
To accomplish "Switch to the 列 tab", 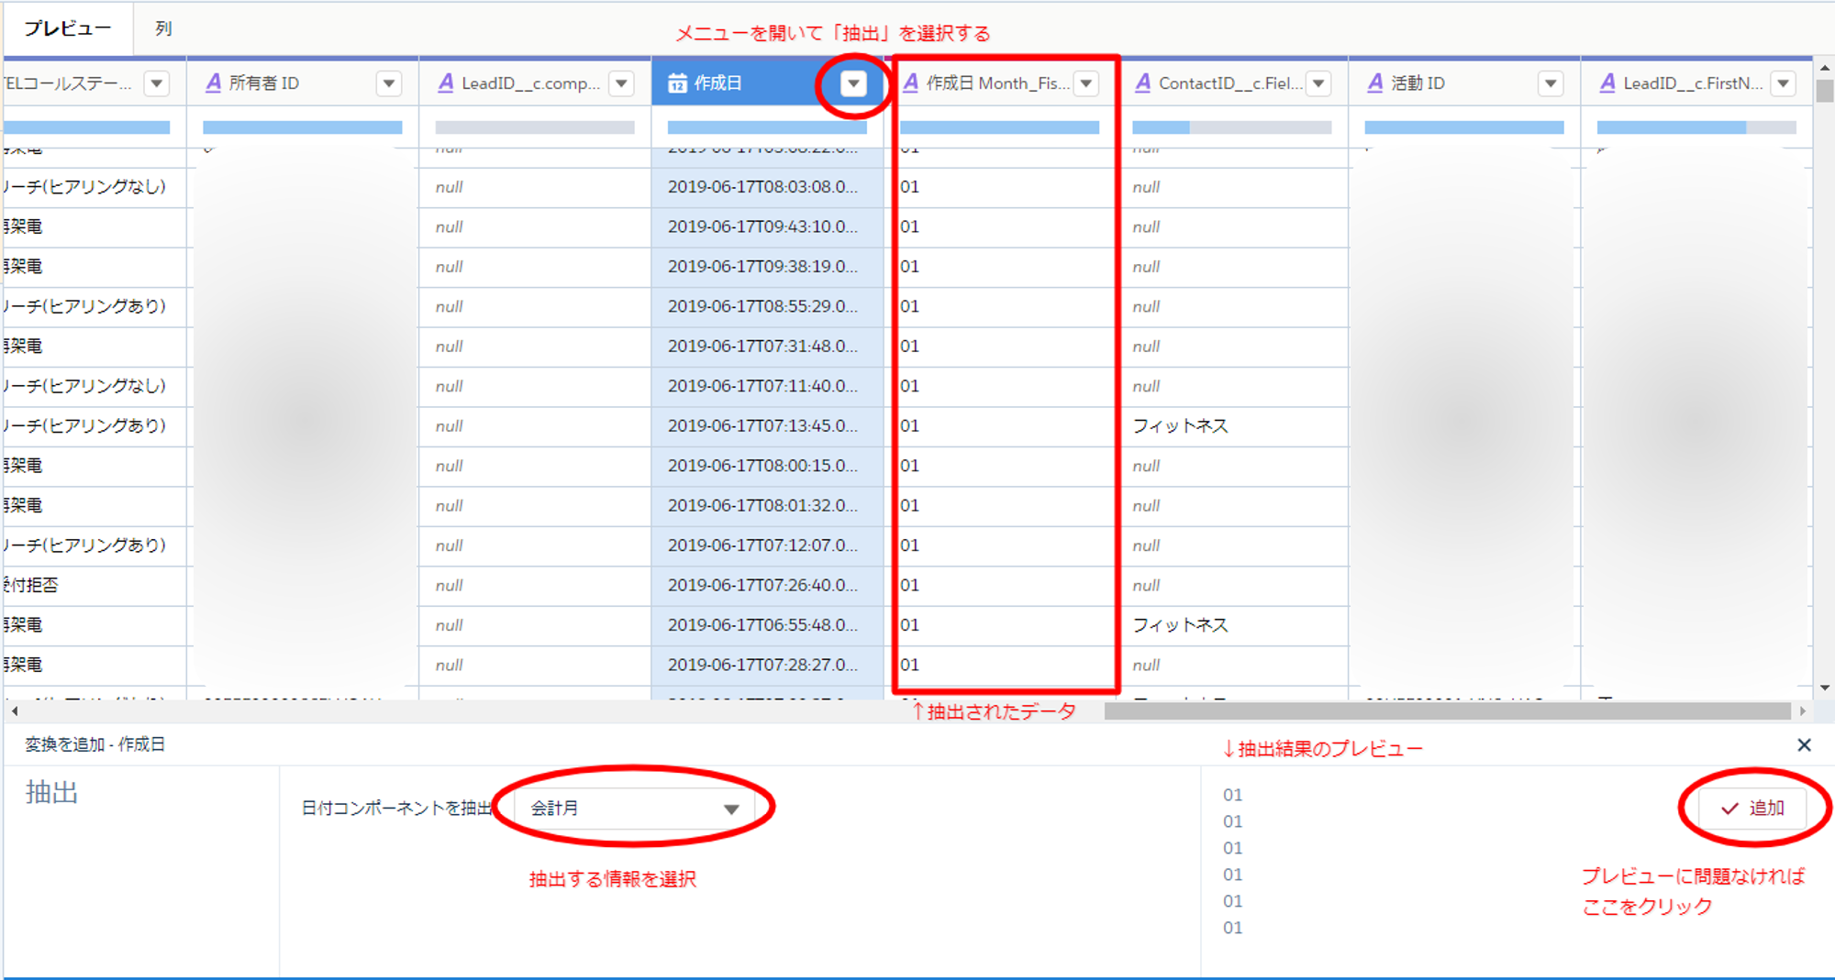I will (163, 28).
